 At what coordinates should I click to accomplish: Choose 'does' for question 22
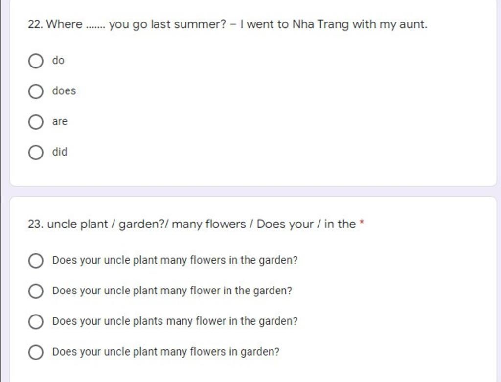point(35,91)
